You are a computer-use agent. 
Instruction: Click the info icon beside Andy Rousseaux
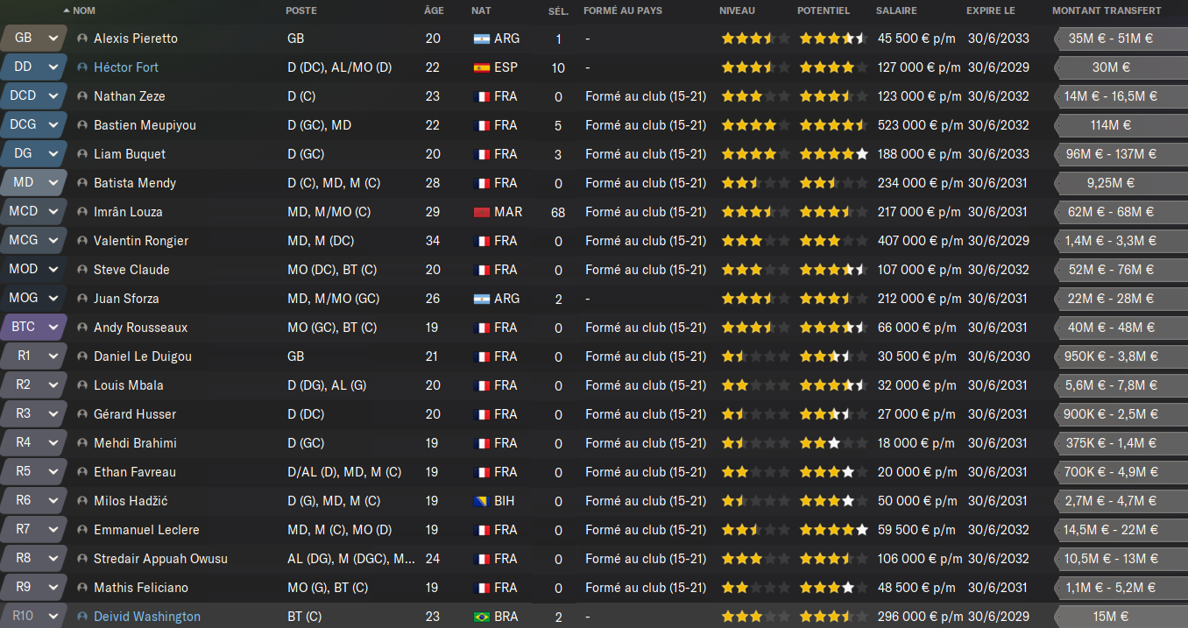(x=82, y=328)
